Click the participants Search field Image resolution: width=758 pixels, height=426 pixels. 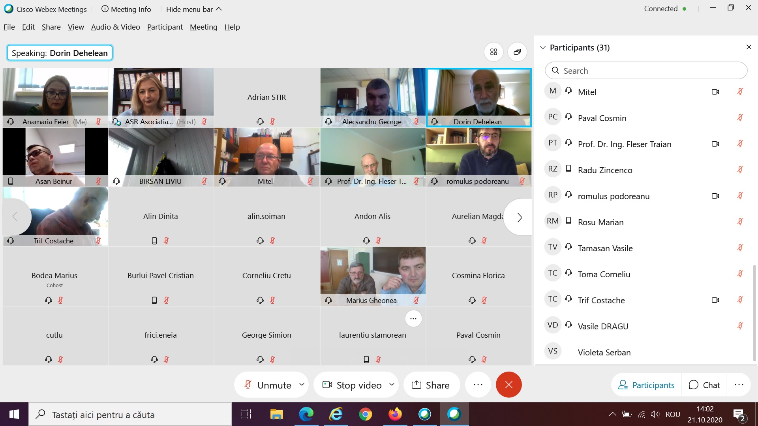point(646,71)
